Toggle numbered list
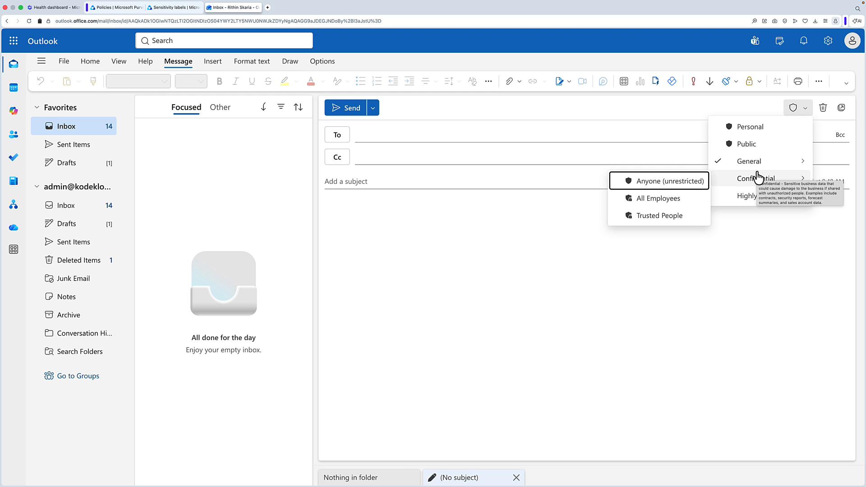 (x=377, y=81)
